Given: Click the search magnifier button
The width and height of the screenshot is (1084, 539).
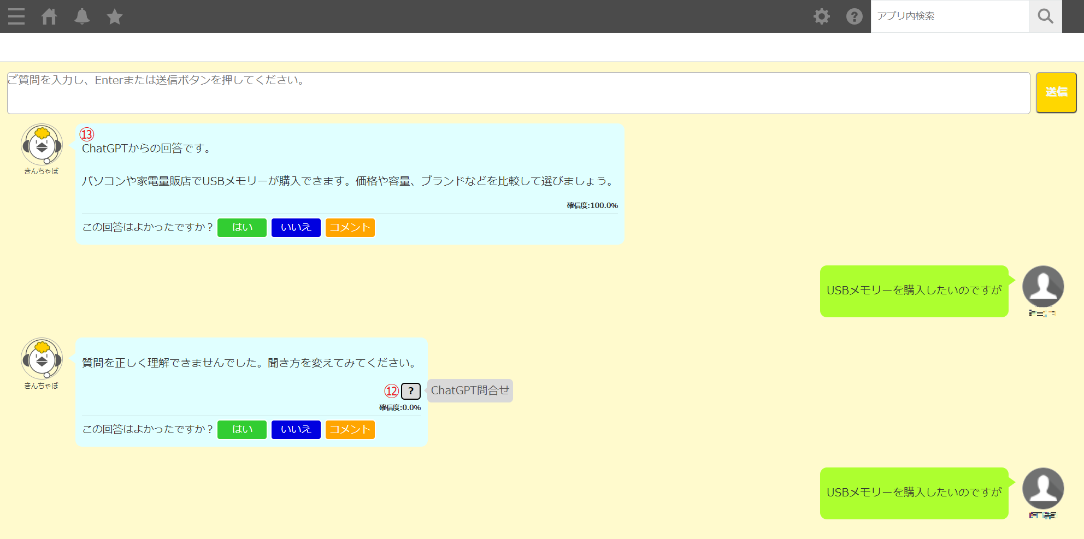Looking at the screenshot, I should pyautogui.click(x=1045, y=16).
